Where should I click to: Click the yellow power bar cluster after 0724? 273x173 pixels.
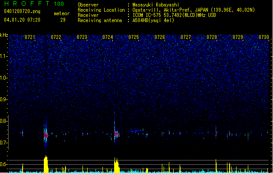pos(117,165)
